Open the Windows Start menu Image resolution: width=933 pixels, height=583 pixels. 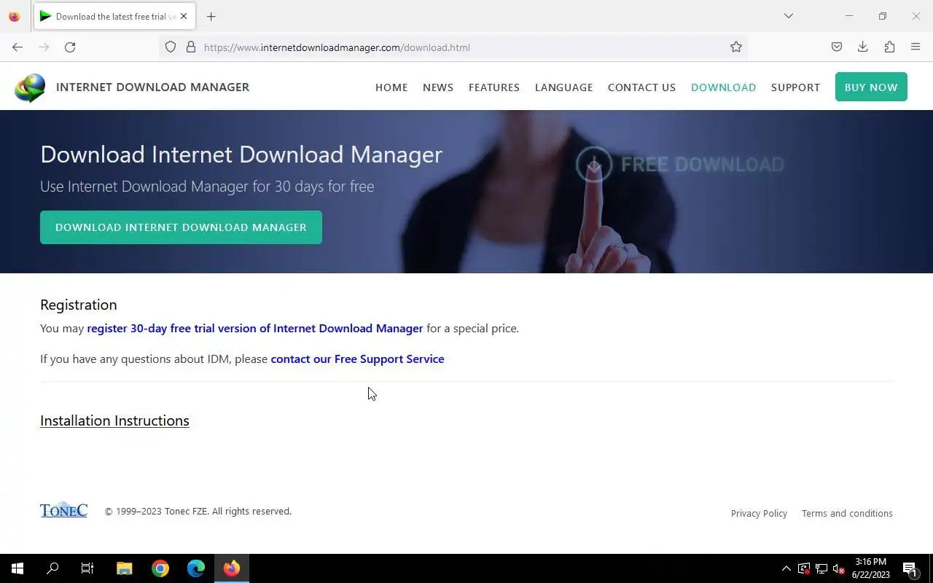(17, 568)
